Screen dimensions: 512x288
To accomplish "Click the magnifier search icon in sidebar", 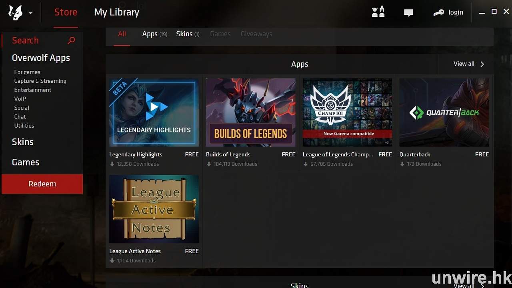I will coord(71,40).
